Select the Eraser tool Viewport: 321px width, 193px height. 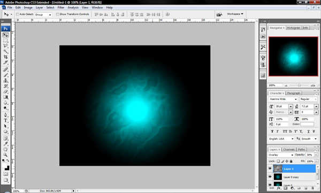click(5, 91)
